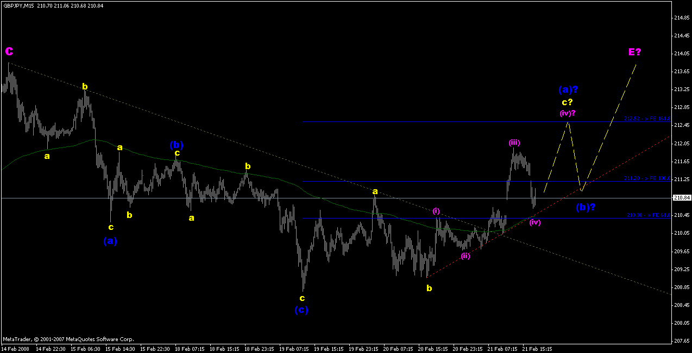692x353 pixels.
Task: Click the blue '(c)' wave label
Action: point(302,310)
